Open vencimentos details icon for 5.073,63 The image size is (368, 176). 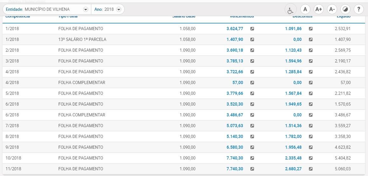[252, 126]
